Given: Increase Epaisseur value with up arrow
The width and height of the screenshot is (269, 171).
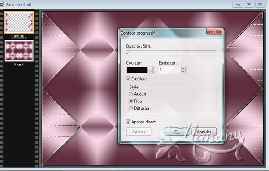Looking at the screenshot, I should 183,68.
